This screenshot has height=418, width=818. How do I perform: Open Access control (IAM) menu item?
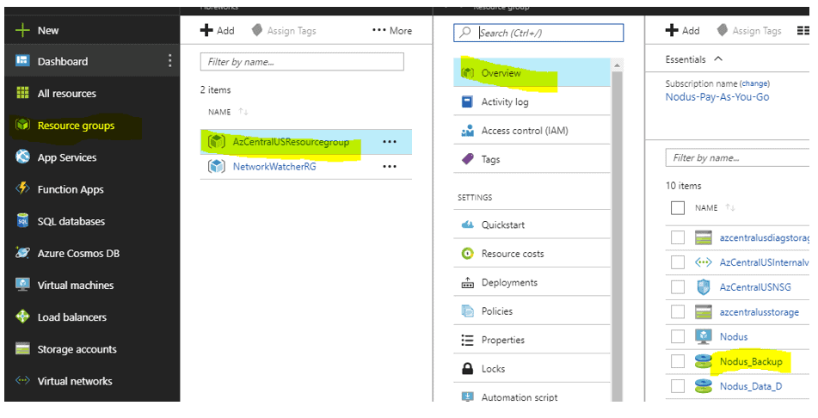click(532, 131)
